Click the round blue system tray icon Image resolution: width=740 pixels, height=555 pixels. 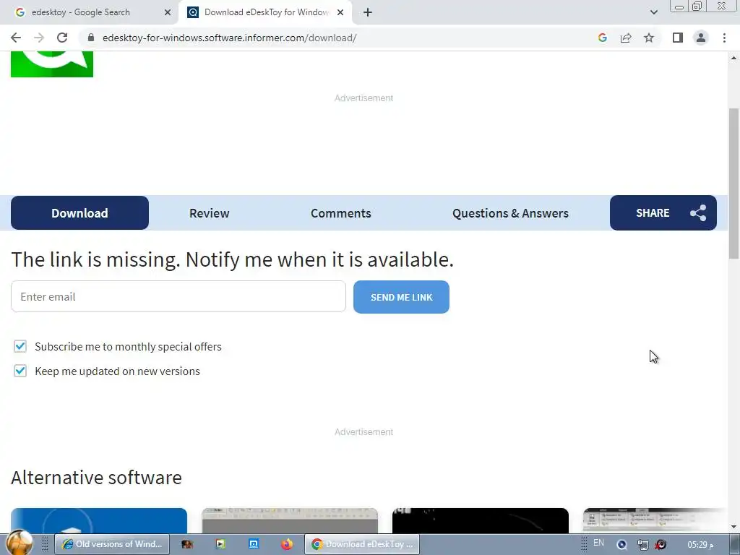622,545
